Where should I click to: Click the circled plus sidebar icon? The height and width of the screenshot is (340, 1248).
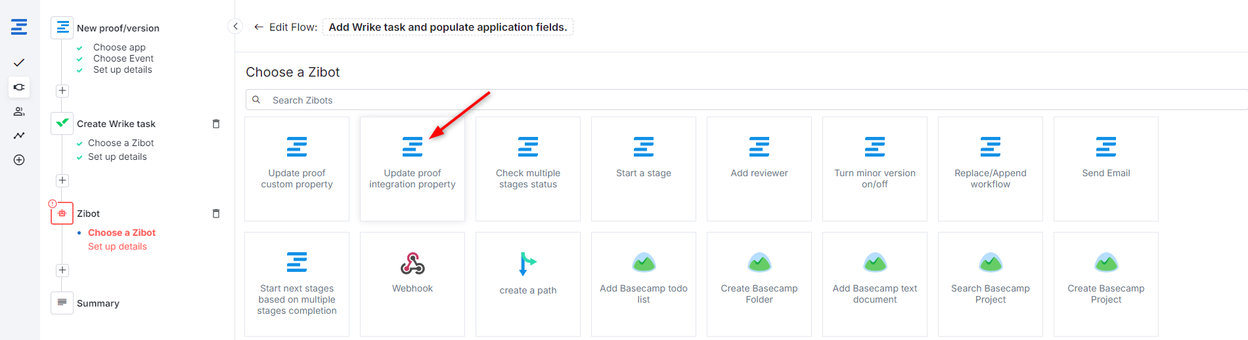pos(19,160)
